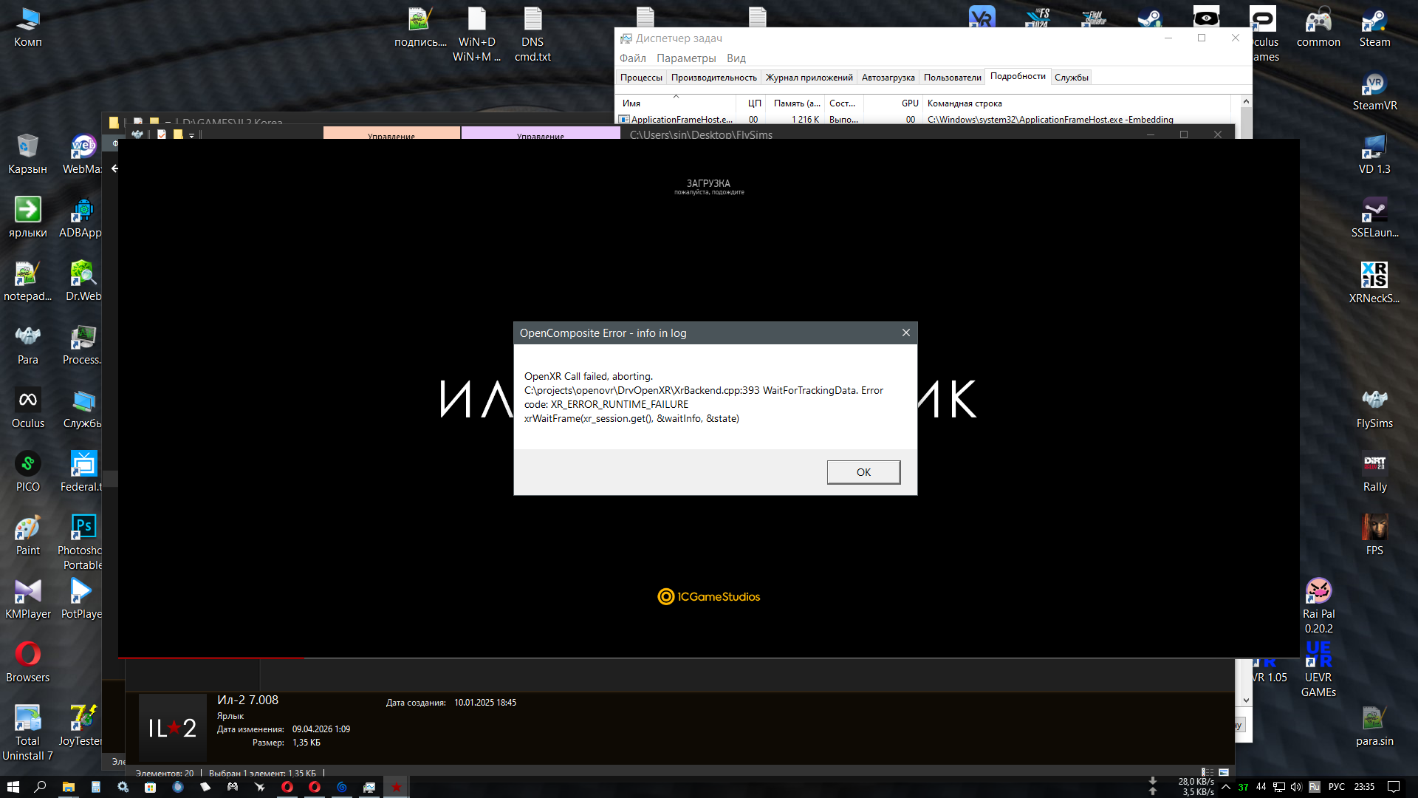Open the Windows Start menu
This screenshot has width=1418, height=798.
tap(13, 787)
